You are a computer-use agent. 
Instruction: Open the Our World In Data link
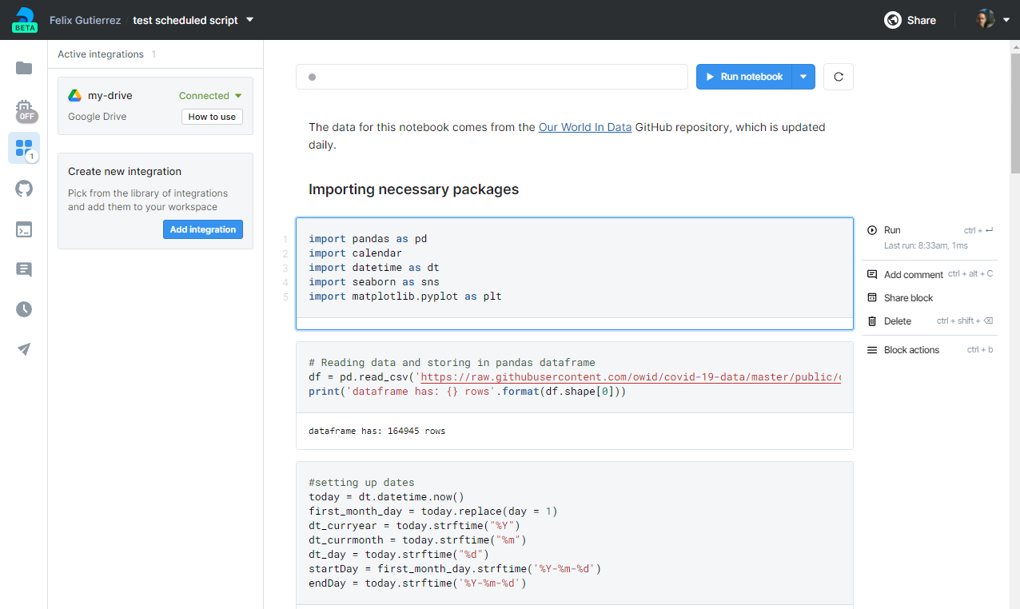tap(585, 127)
